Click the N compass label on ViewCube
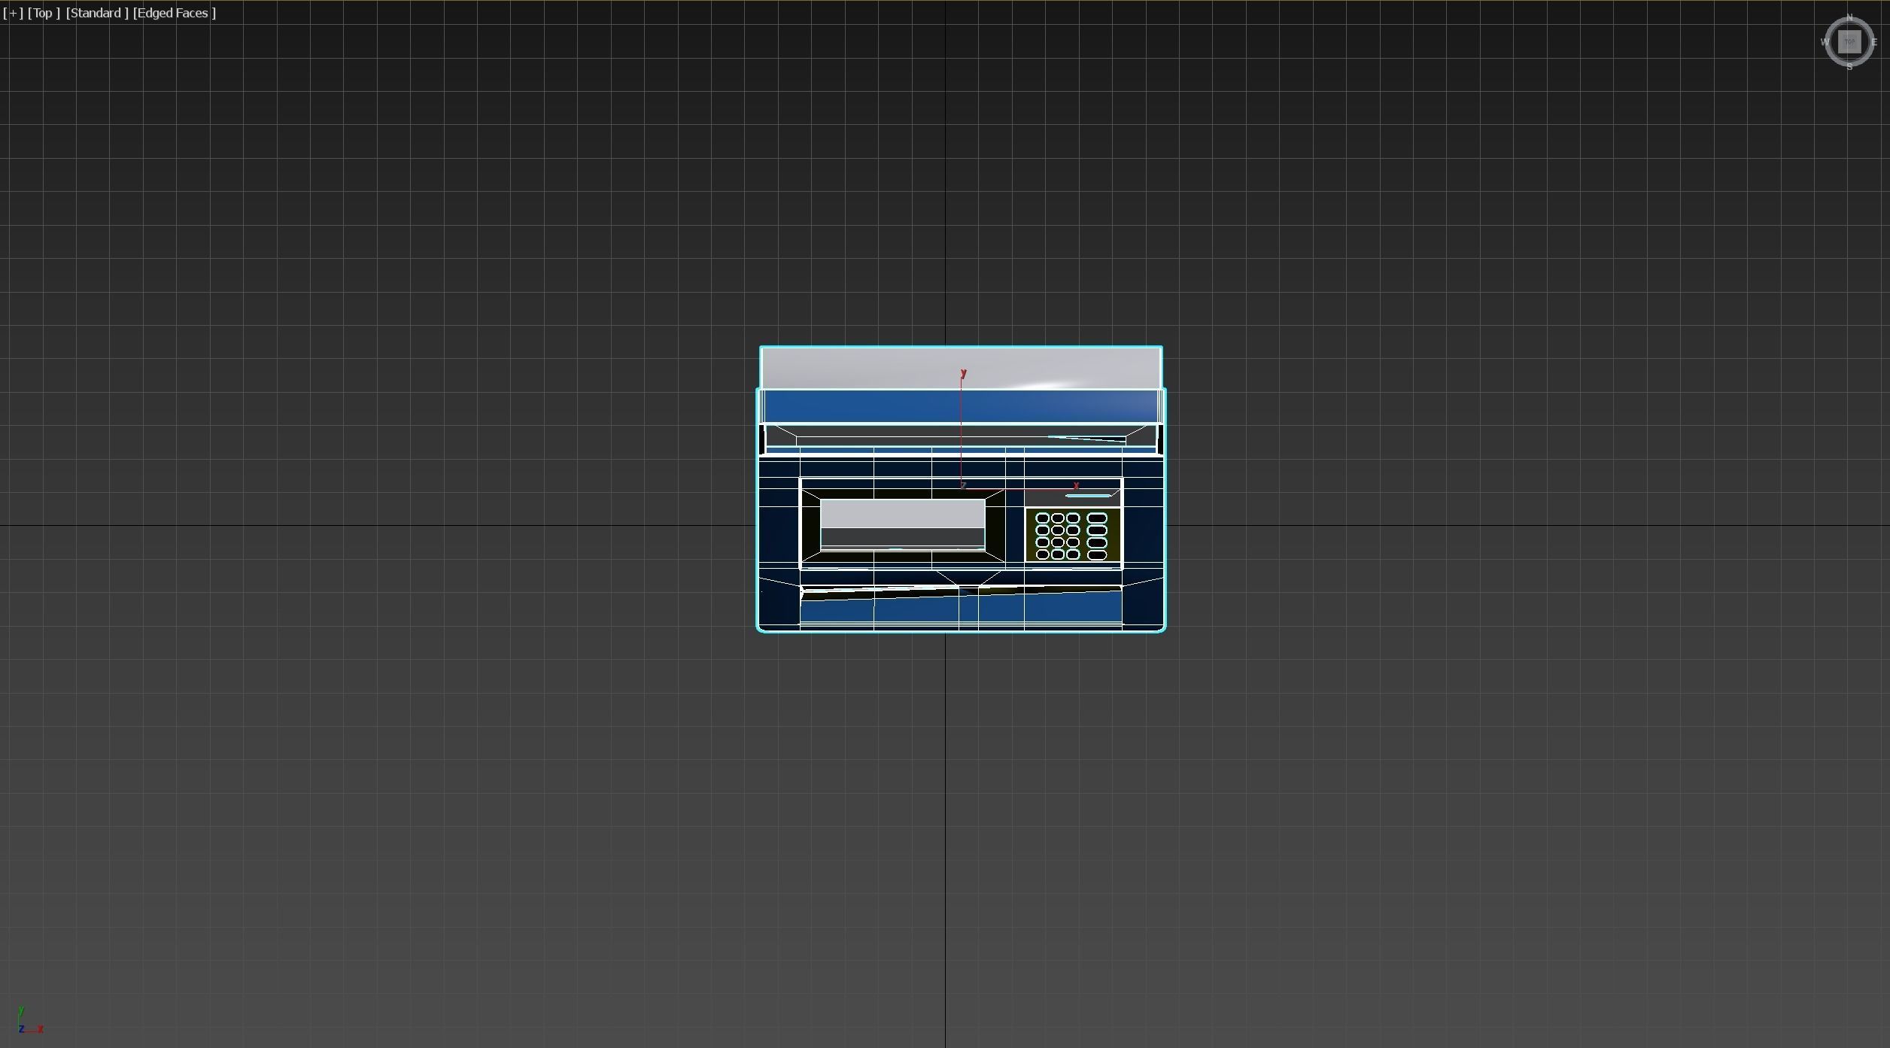Image resolution: width=1890 pixels, height=1048 pixels. [x=1849, y=17]
